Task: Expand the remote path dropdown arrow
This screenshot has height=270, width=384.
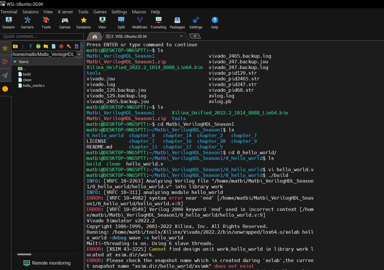Action: [x=79, y=54]
